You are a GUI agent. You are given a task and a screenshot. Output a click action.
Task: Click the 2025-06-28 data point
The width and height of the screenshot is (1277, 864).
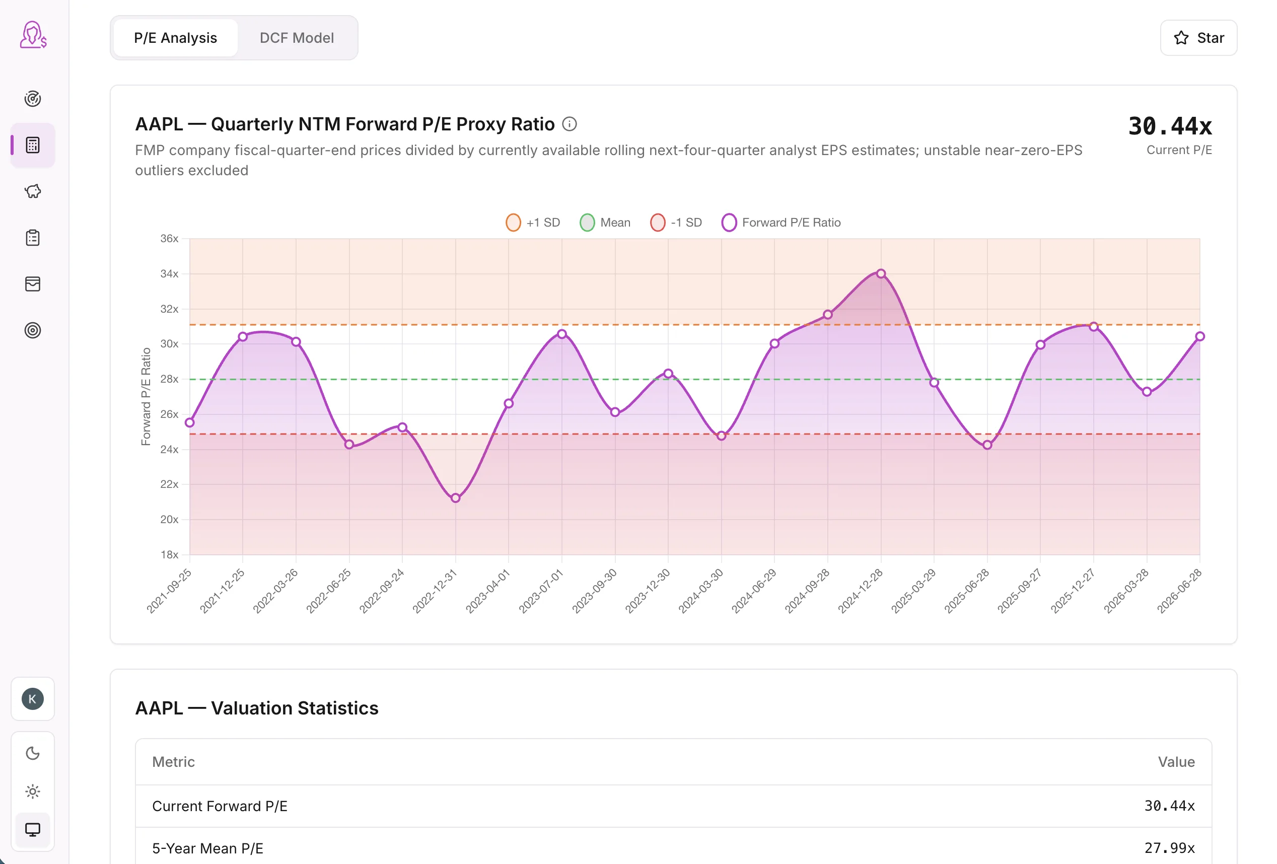[x=987, y=445]
